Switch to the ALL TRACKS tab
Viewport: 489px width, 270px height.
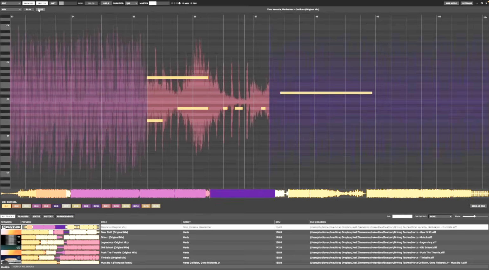click(x=8, y=216)
